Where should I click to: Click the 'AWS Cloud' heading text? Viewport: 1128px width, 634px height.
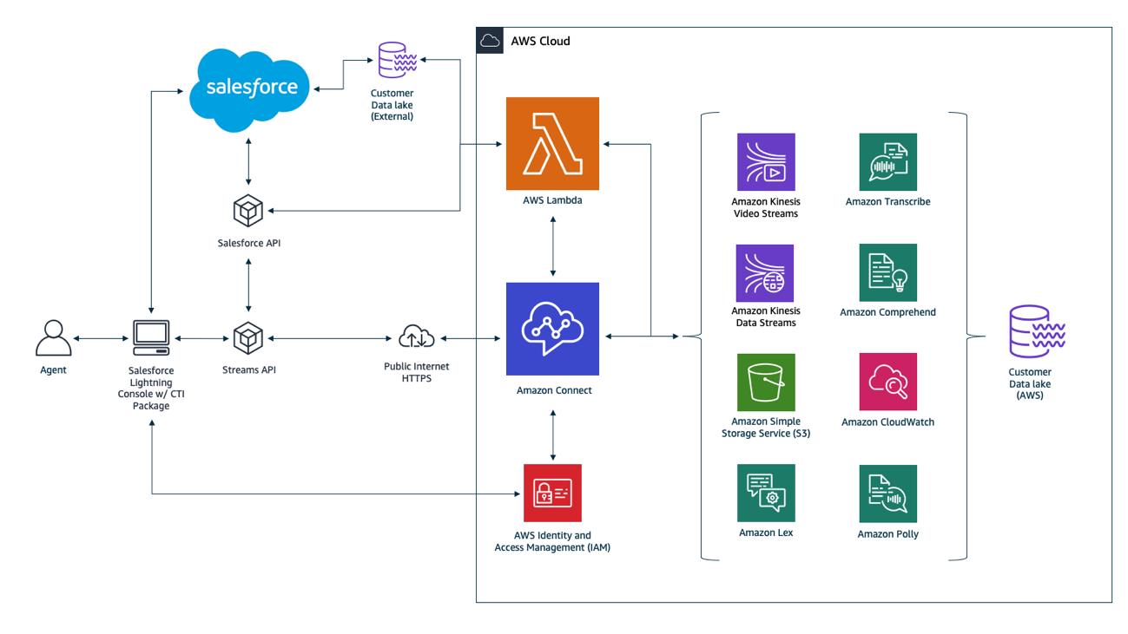tap(540, 41)
